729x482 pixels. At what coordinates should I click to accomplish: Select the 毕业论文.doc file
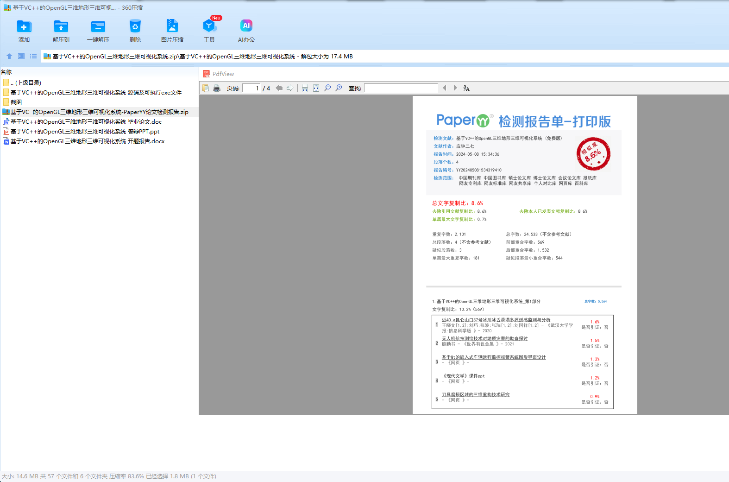[82, 121]
